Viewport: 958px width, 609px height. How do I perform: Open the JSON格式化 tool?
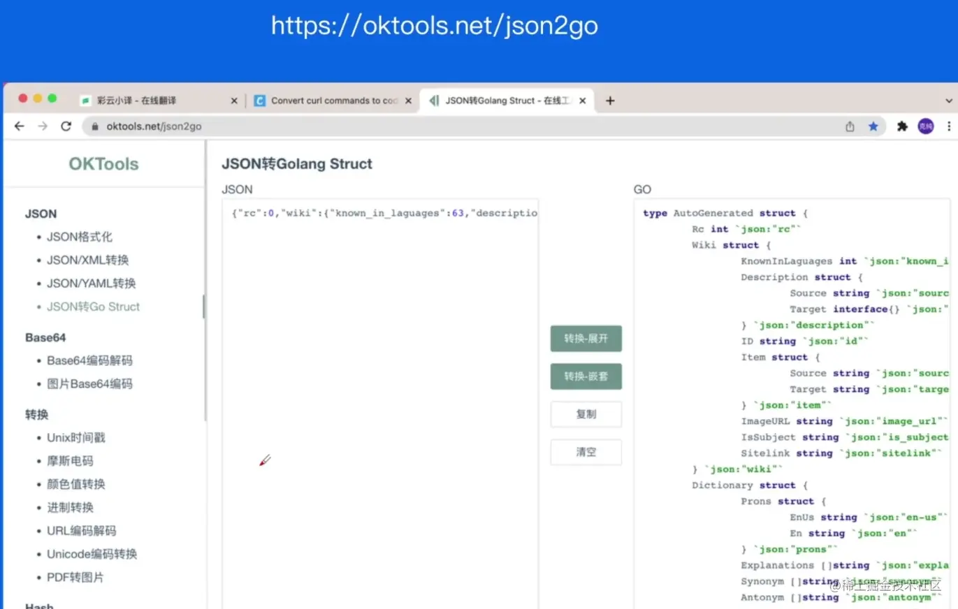point(80,237)
